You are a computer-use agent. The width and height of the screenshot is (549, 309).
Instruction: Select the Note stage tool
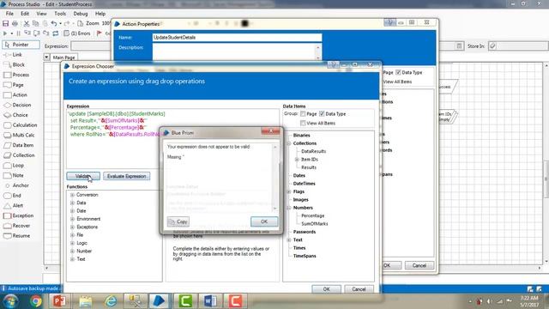(x=18, y=175)
